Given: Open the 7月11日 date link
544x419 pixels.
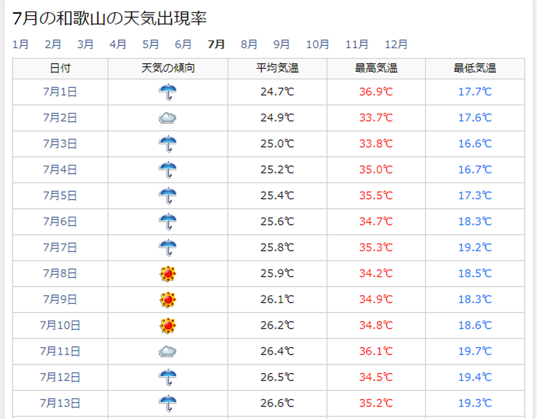Looking at the screenshot, I should (x=60, y=351).
